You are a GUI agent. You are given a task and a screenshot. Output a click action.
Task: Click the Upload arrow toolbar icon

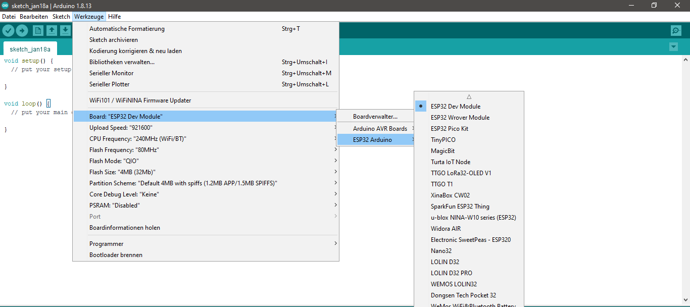22,30
